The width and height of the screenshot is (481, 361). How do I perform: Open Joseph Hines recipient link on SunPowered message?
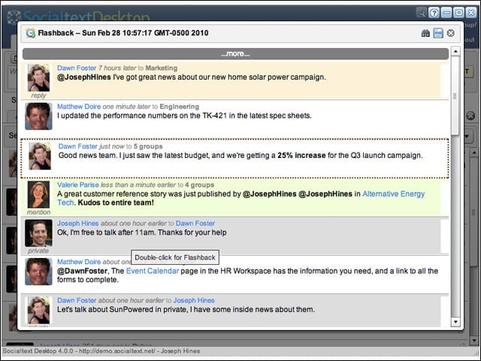click(x=194, y=300)
